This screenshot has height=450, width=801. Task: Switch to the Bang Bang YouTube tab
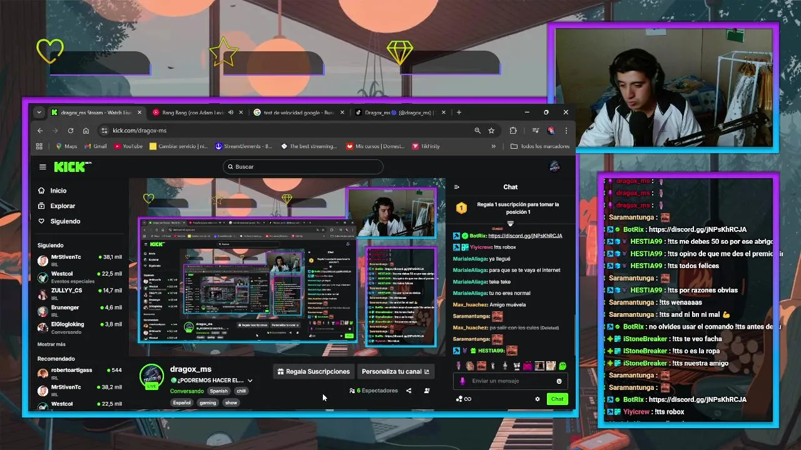pyautogui.click(x=198, y=112)
